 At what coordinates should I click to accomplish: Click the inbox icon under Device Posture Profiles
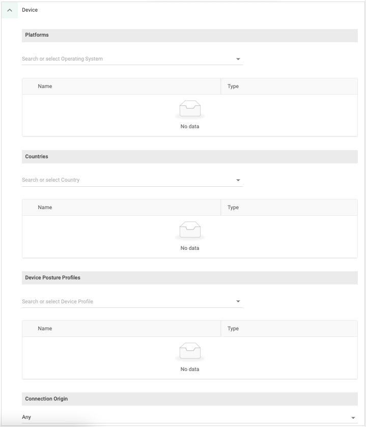pyautogui.click(x=190, y=350)
